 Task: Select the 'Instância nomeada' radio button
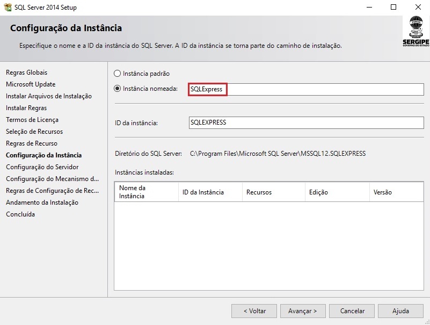pyautogui.click(x=118, y=89)
